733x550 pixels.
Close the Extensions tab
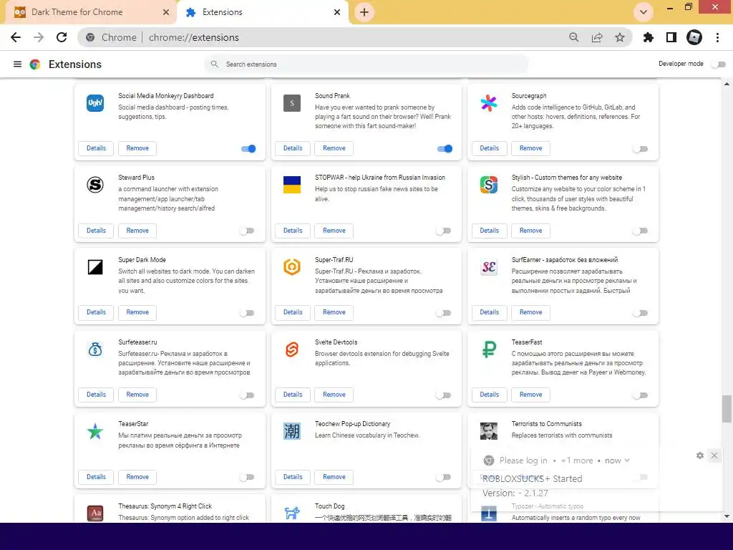click(x=337, y=12)
